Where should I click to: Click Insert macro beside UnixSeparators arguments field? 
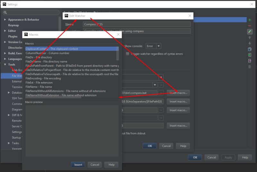pyautogui.click(x=178, y=101)
